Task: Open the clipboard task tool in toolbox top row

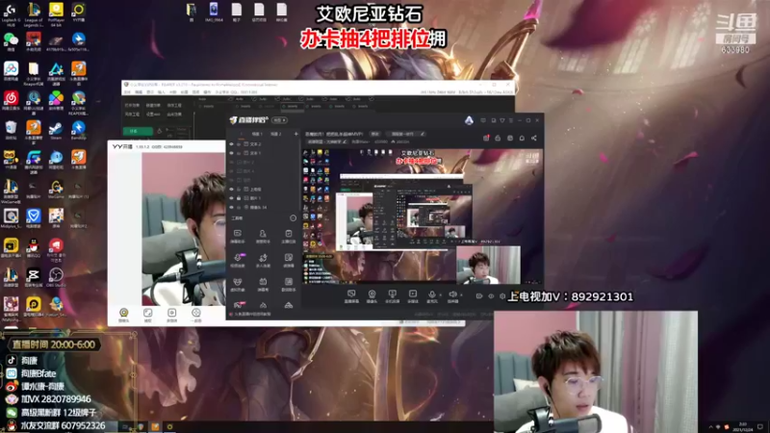Action: pyautogui.click(x=288, y=235)
